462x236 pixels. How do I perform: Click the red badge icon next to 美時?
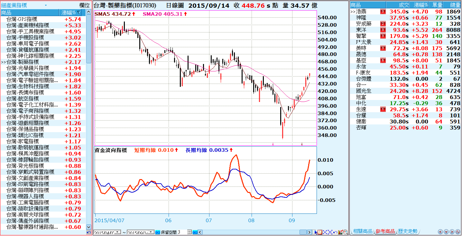pyautogui.click(x=383, y=48)
